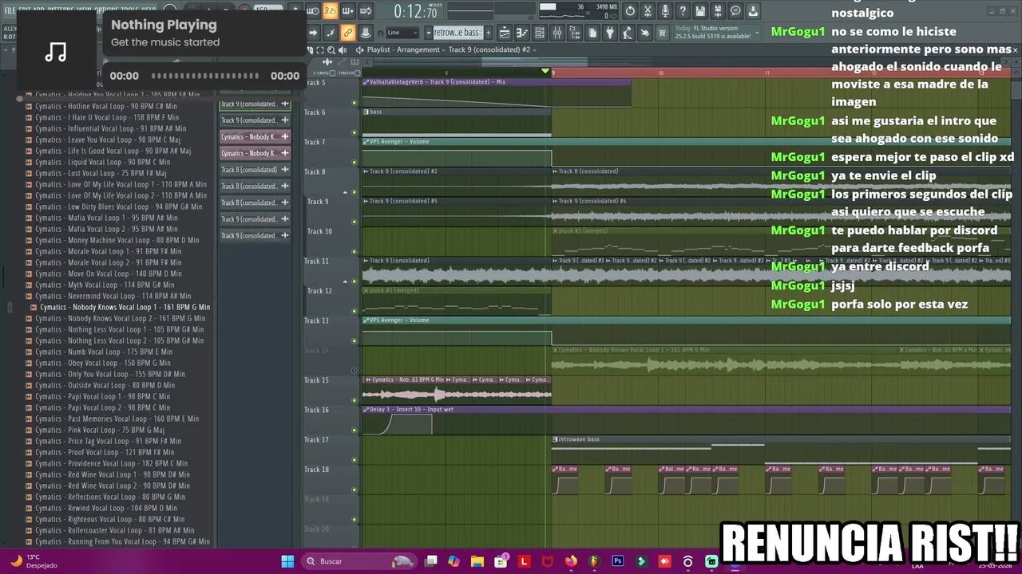This screenshot has height=574, width=1022.
Task: Open the speech bubble project info icon
Action: tap(735, 11)
